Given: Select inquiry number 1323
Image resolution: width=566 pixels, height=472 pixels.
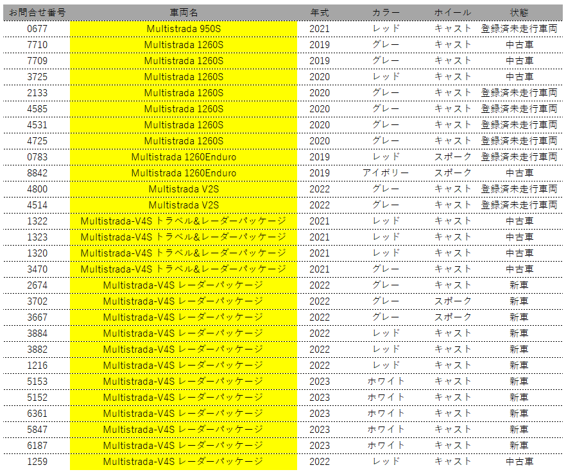Looking at the screenshot, I should (x=37, y=237).
